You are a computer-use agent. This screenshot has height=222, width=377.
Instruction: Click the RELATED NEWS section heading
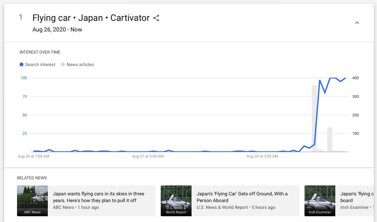(x=32, y=178)
